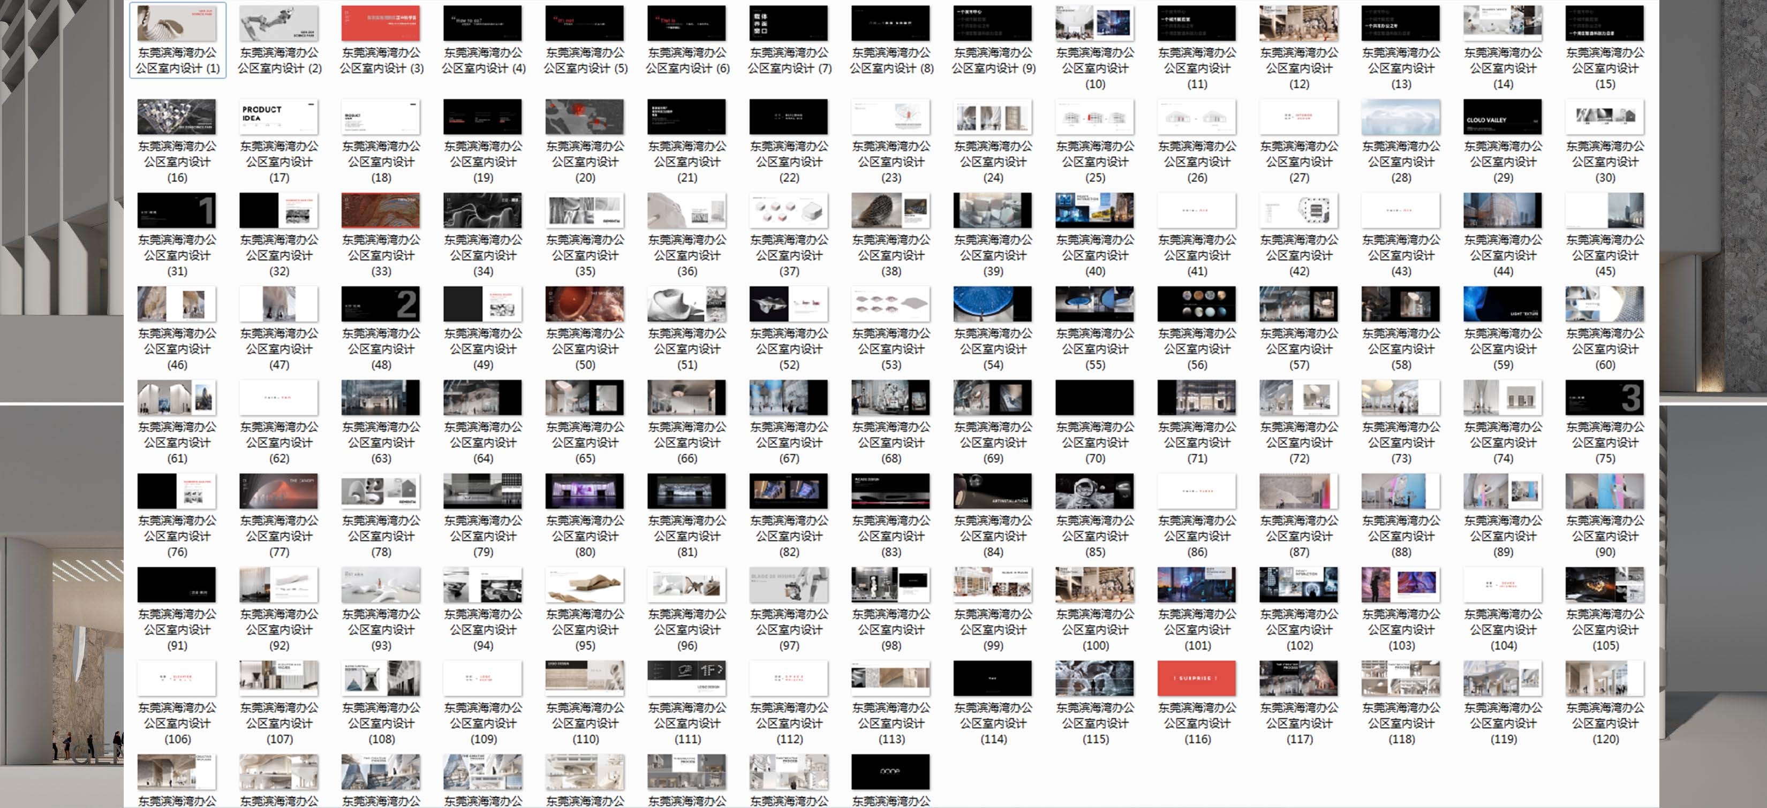Select the CLOUD VALLEY slide thumbnail (29)
The width and height of the screenshot is (1767, 808).
[1502, 117]
